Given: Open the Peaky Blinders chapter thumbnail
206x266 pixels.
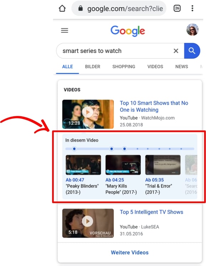Looking at the screenshot, I should point(83,165).
